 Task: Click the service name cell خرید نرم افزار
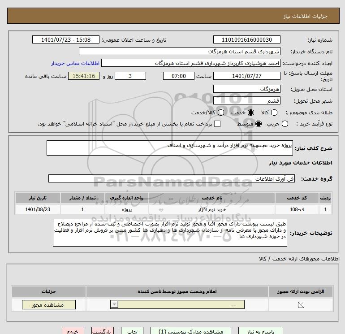coord(211,209)
